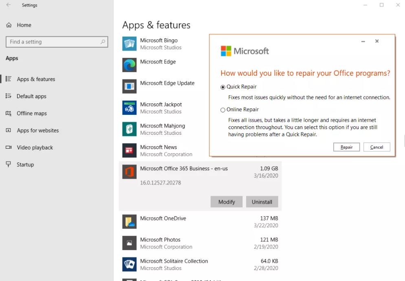
Task: Click the Microsoft Mahjong app icon
Action: point(129,129)
